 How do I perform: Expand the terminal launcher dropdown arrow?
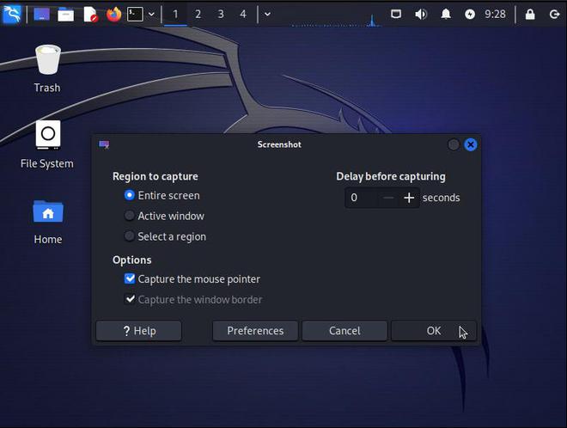[x=152, y=15]
